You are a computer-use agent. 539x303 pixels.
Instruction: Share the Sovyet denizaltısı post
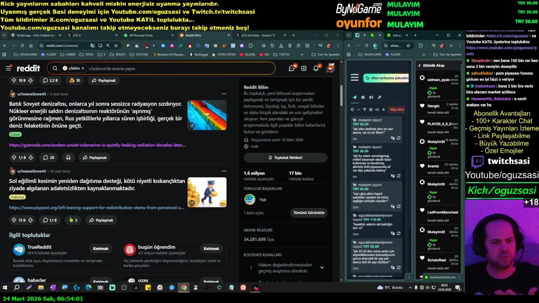(x=95, y=157)
